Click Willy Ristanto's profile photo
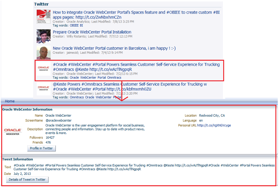 tap(43, 36)
